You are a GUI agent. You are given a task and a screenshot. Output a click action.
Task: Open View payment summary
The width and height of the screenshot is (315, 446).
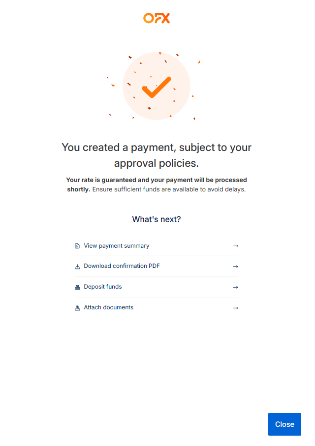coord(117,246)
